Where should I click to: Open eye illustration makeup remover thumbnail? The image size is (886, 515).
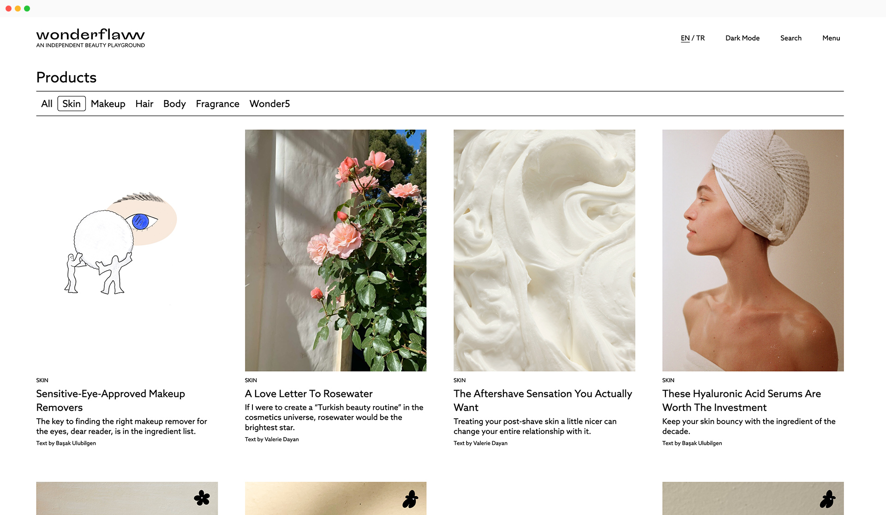tap(127, 250)
